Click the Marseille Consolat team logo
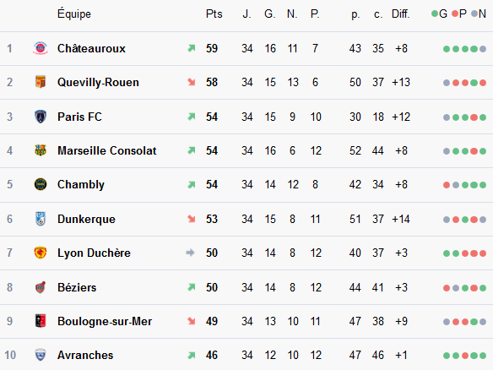Screen dimensions: 493x370 (41, 150)
